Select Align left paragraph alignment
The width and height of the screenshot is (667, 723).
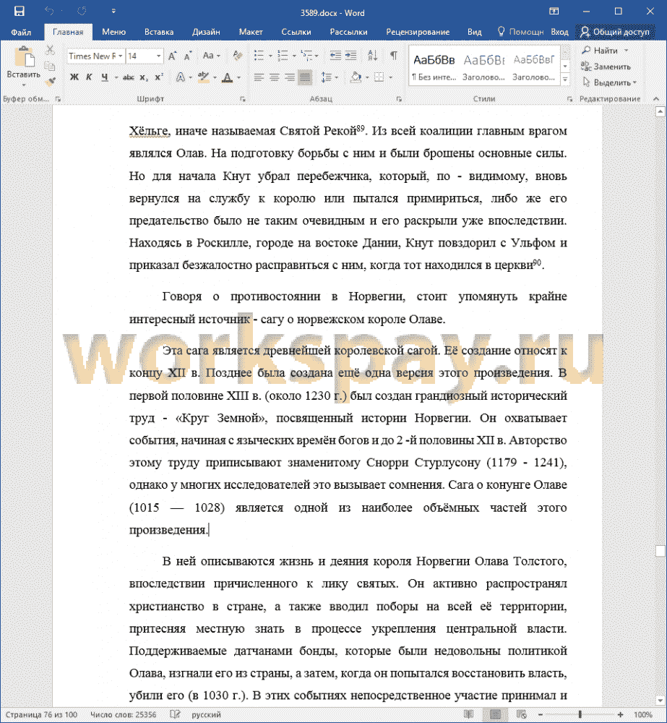pos(259,77)
